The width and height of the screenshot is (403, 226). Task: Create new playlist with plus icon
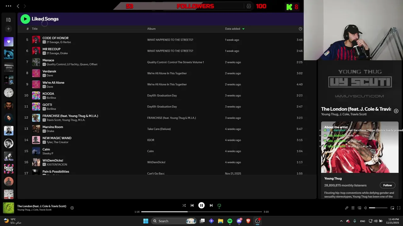9,29
